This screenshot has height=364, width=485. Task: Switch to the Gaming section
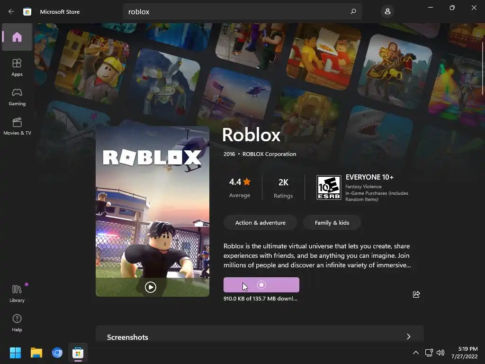coord(17,97)
